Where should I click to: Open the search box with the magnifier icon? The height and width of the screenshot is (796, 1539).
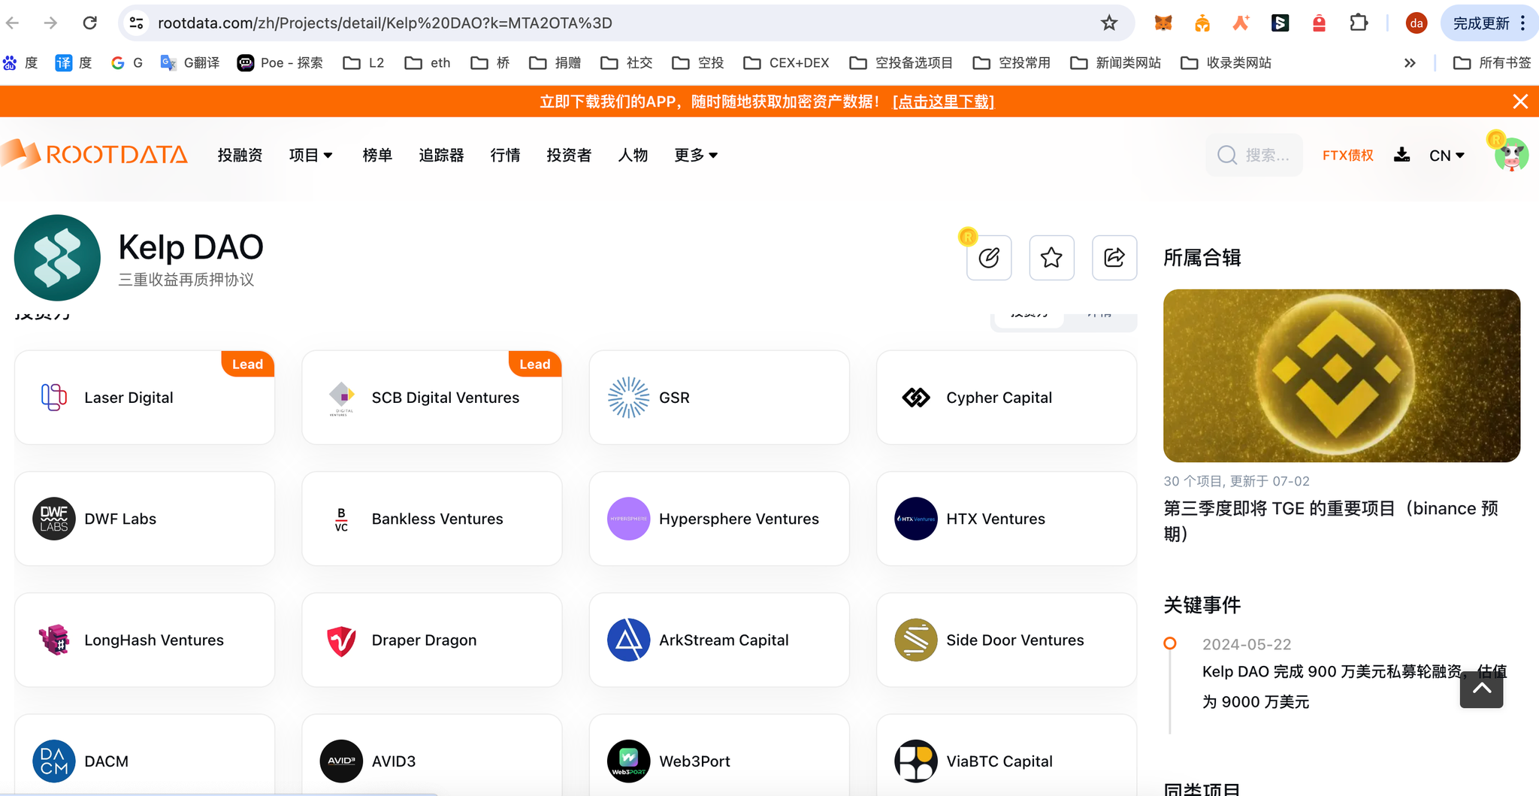1226,155
